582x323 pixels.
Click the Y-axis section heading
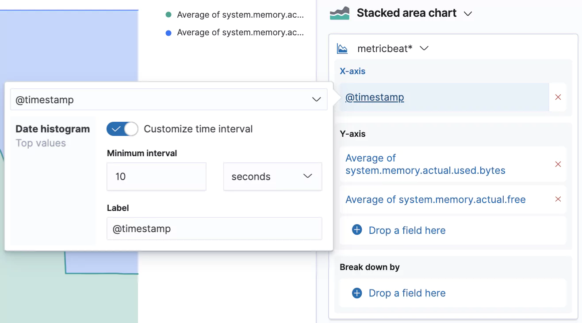tap(352, 134)
